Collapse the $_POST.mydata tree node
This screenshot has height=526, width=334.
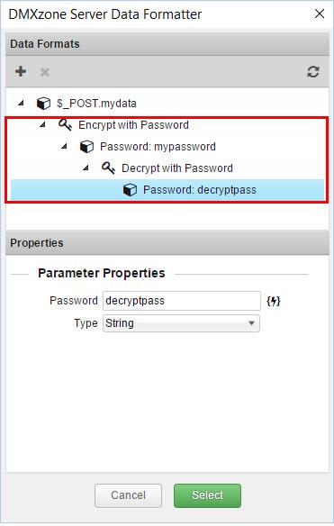coord(21,104)
